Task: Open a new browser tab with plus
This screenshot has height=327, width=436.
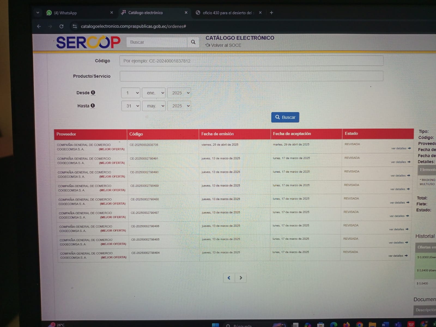Action: click(271, 13)
